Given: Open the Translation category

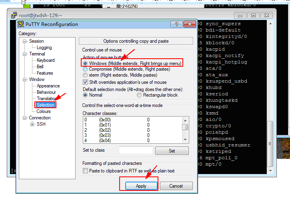Looking at the screenshot, I should [46, 99].
